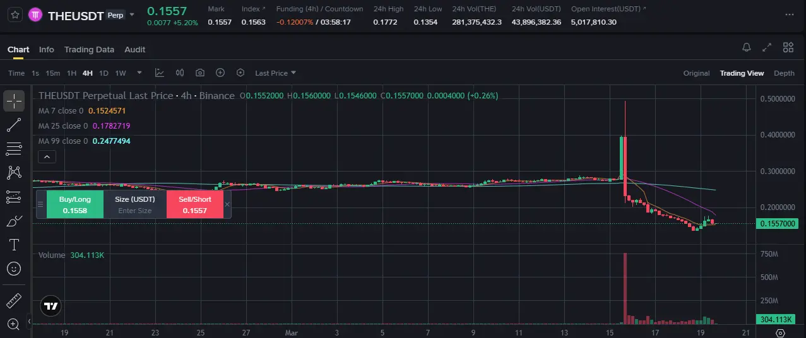Collapse the indicator legend chevron

pos(47,156)
